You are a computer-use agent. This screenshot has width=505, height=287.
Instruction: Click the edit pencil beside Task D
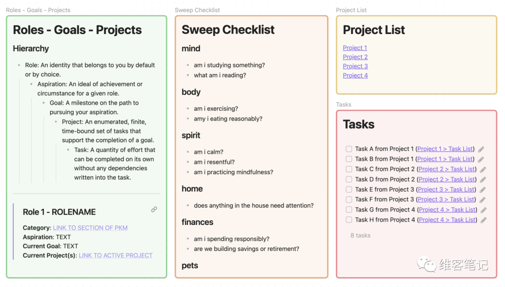[x=483, y=180]
